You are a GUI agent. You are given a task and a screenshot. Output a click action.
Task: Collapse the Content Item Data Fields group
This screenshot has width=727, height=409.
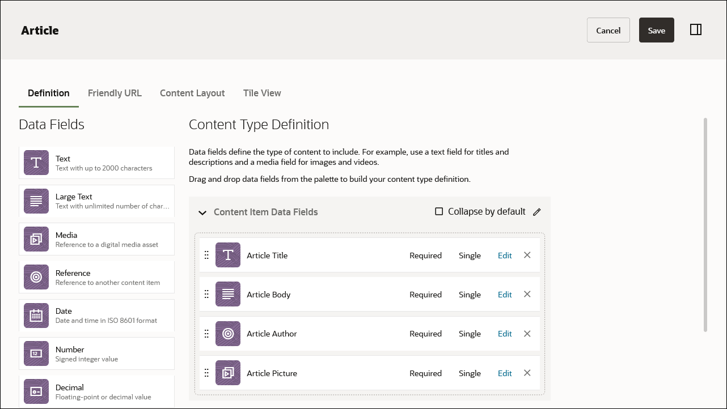(x=202, y=212)
